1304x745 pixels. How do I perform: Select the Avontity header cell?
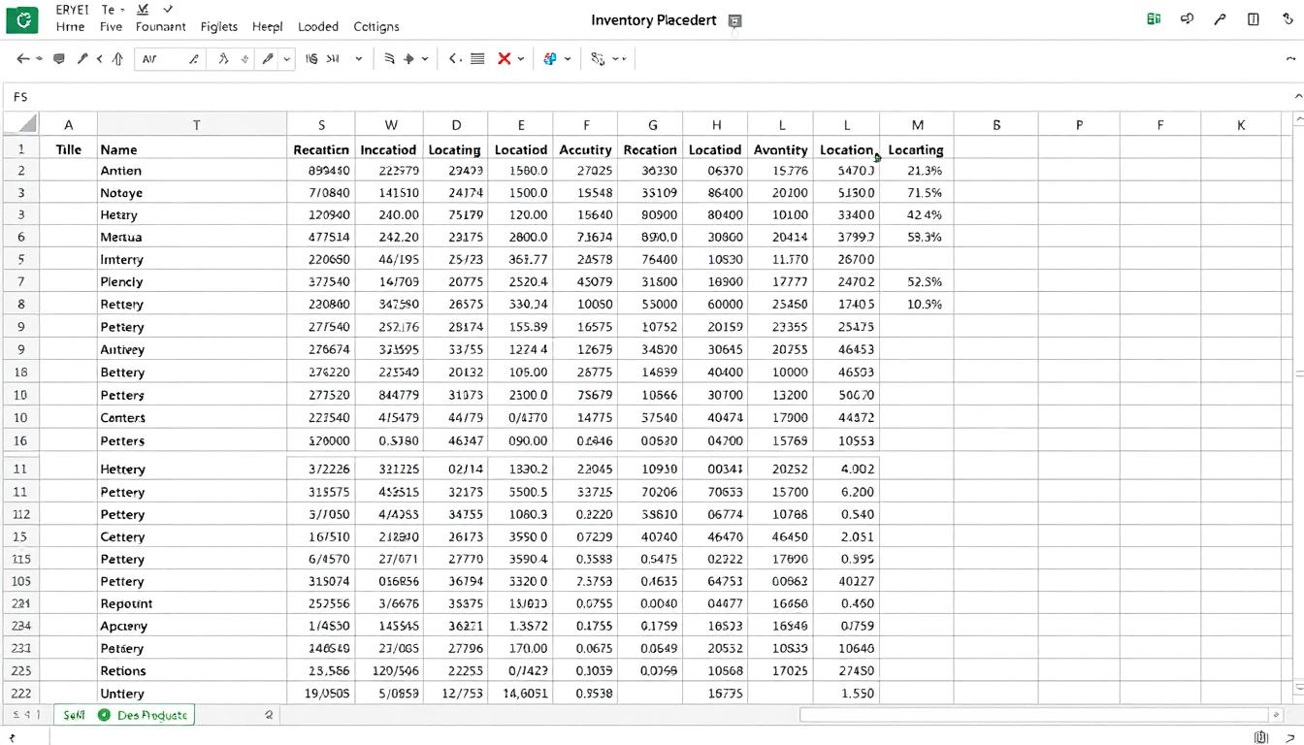point(780,149)
